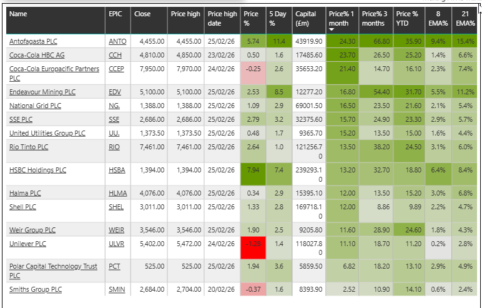Open the SSE PLC name link
482x308 pixels.
point(21,120)
